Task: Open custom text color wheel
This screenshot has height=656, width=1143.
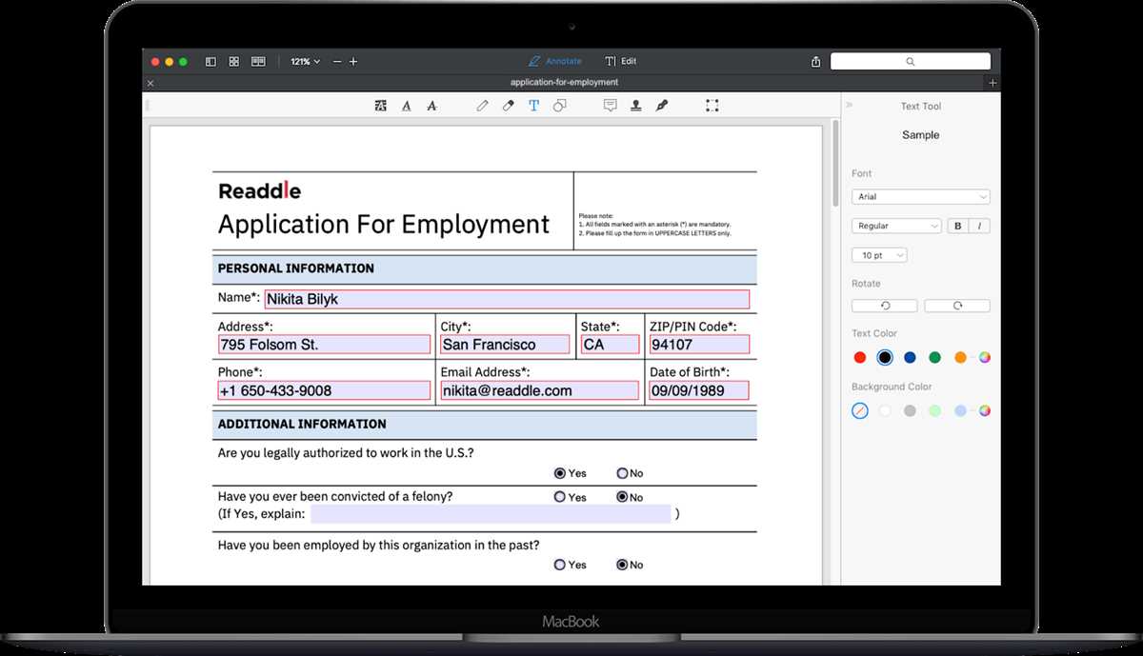Action: pos(985,357)
